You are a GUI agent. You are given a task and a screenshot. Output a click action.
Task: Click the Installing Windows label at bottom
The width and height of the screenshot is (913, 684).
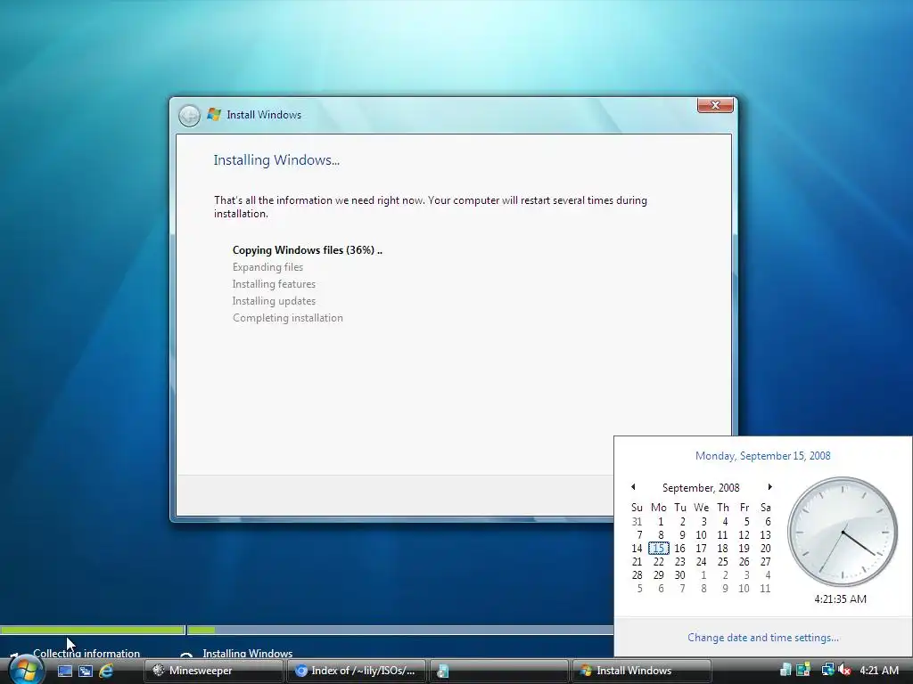point(248,653)
